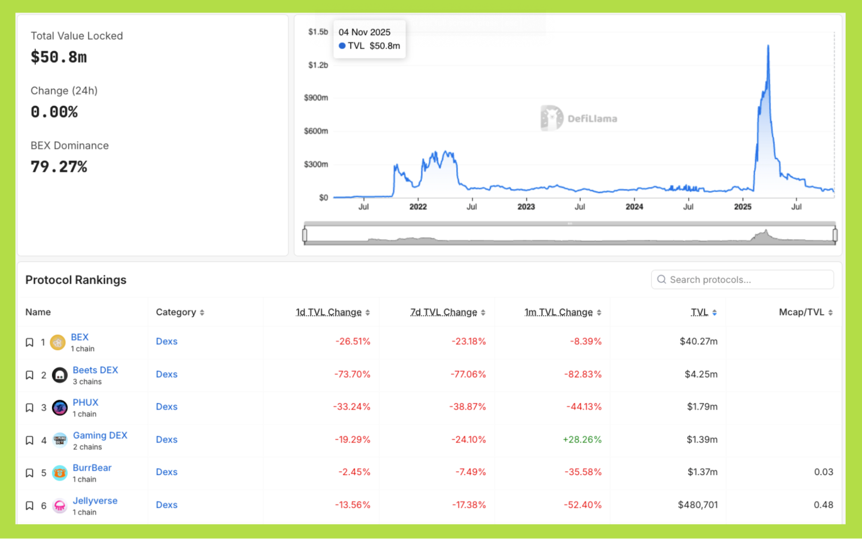
Task: Click the search magnifier icon
Action: pos(661,279)
